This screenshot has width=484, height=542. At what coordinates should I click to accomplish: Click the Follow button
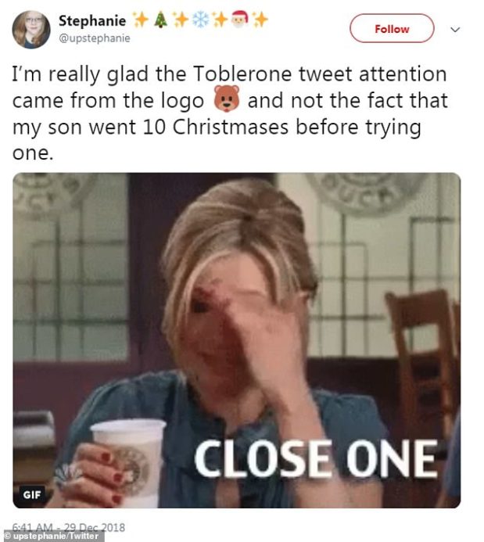[x=392, y=28]
